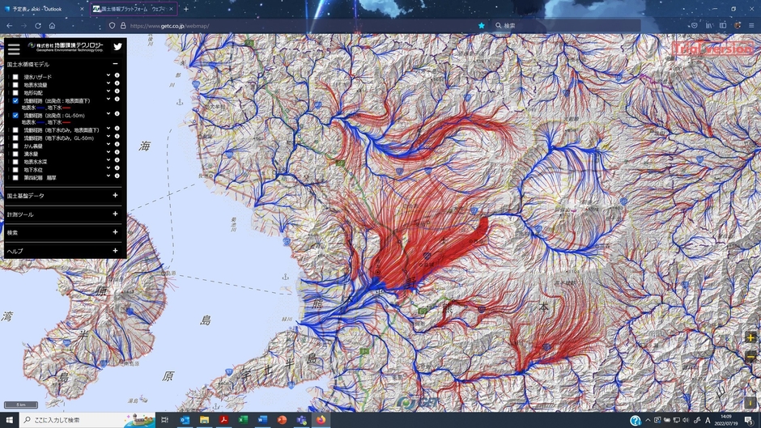Uncheck the 流動経路 (出発点: GL-50m) layer
Viewport: 761px width, 428px height.
[x=15, y=116]
